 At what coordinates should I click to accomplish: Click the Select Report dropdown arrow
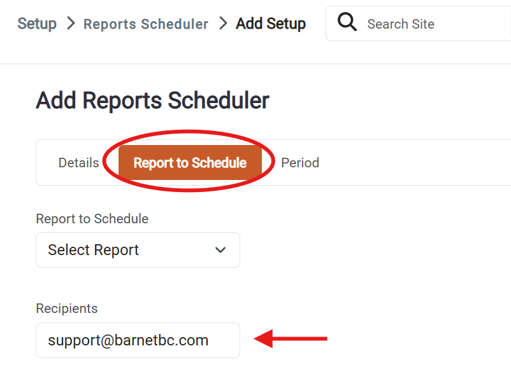click(220, 250)
